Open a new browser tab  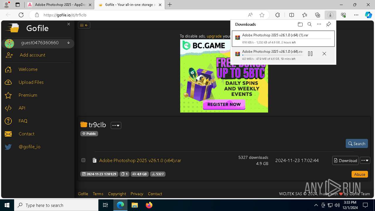click(x=170, y=5)
